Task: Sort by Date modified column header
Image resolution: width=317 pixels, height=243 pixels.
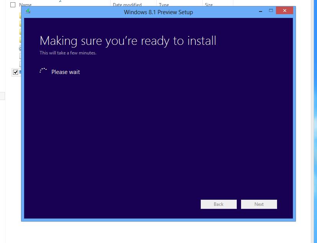Action: point(127,5)
